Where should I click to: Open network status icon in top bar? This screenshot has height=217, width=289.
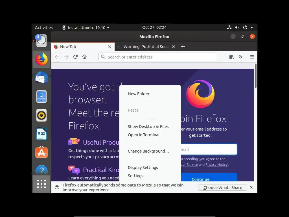pos(229,27)
